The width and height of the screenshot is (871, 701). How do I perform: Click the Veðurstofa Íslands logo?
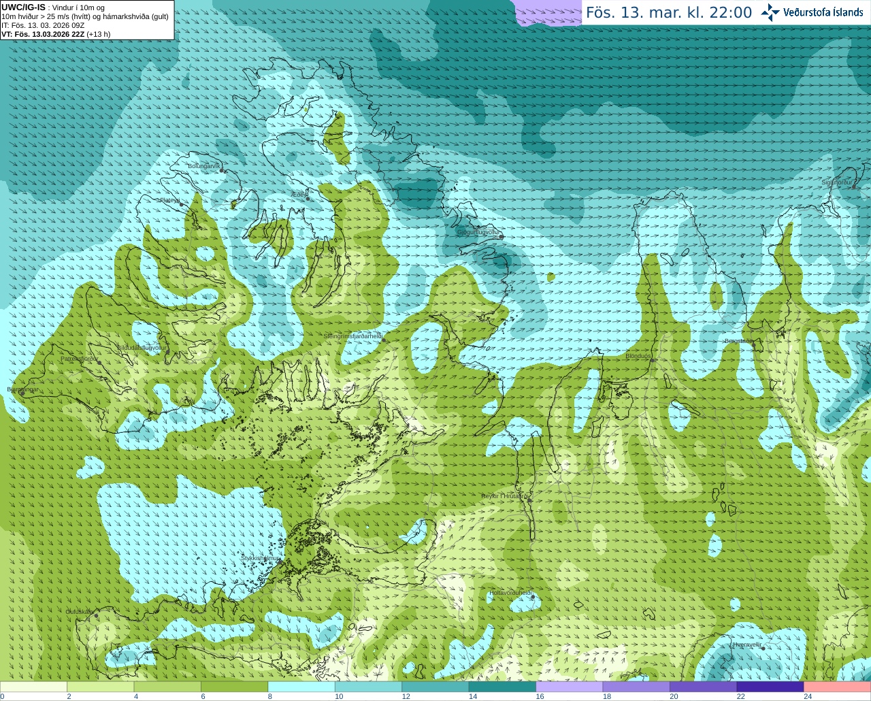pos(812,12)
